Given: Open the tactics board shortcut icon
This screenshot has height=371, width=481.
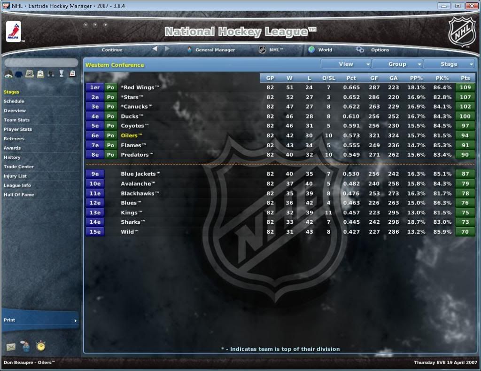Looking at the screenshot, I should [x=30, y=74].
